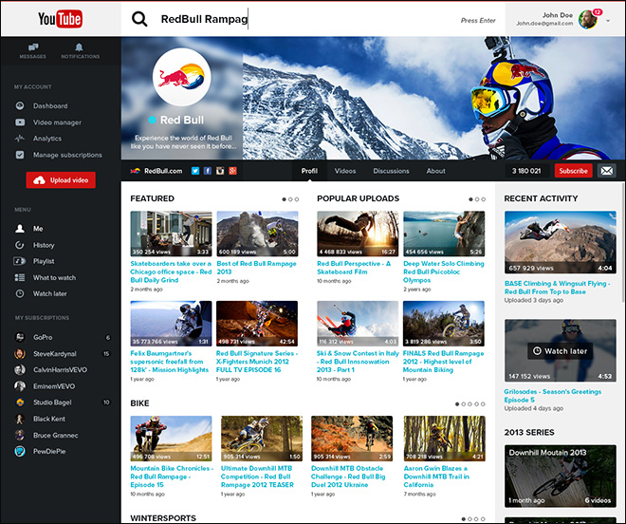Image resolution: width=626 pixels, height=524 pixels.
Task: Open the Notifications bell
Action: [x=80, y=50]
